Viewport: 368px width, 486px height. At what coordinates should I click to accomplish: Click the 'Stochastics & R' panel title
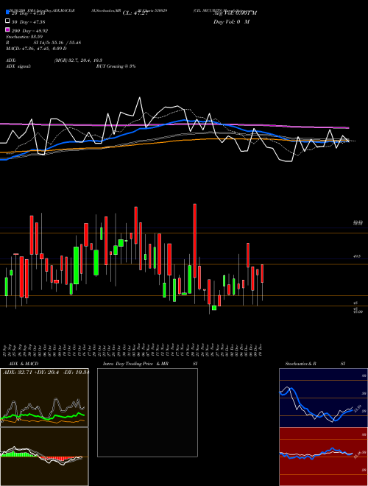pos(301,364)
